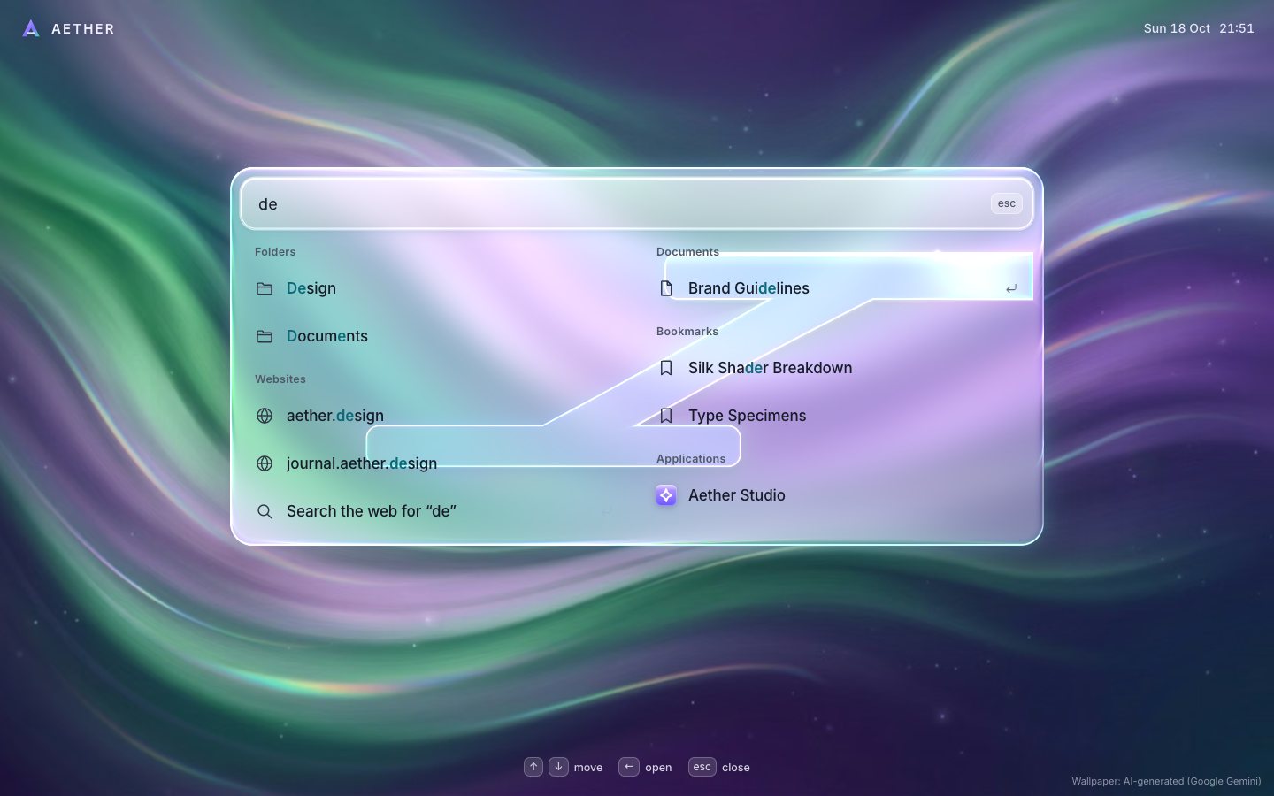Click the Applications section heading
Screen dimensions: 1274x796
691,459
